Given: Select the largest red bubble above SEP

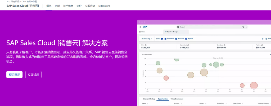Looking at the screenshot, I should click(254, 85).
